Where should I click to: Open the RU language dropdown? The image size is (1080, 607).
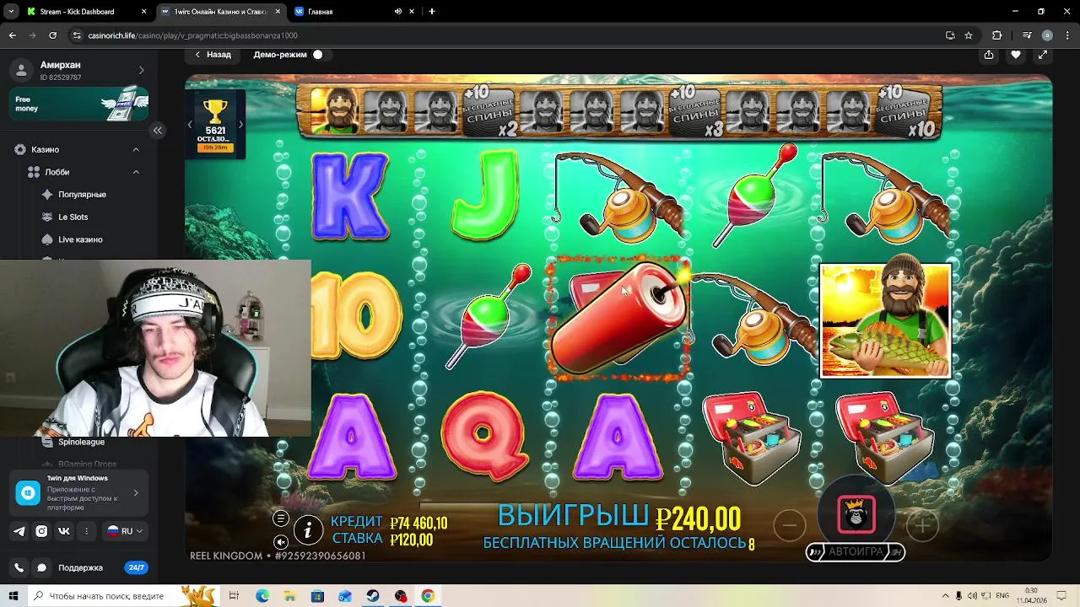pyautogui.click(x=124, y=531)
